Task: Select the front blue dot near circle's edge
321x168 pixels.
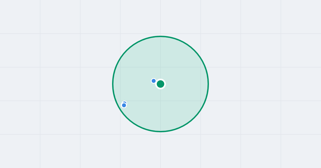Action: point(124,105)
